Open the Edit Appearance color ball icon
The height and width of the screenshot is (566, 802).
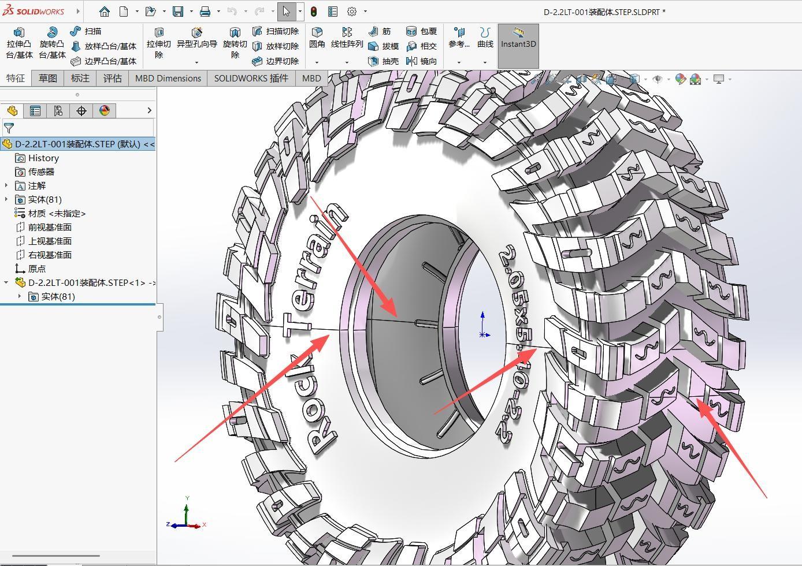[x=680, y=79]
